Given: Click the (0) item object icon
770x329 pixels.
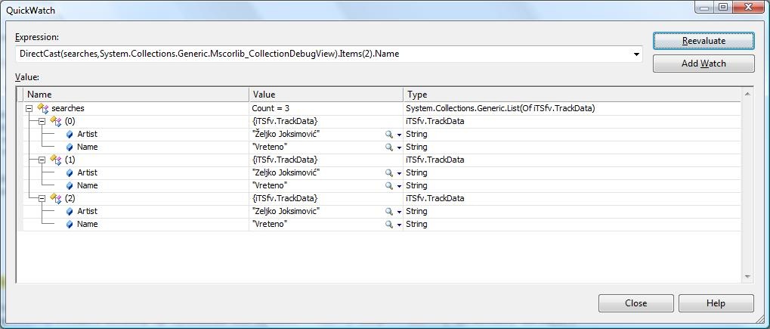Looking at the screenshot, I should point(55,122).
